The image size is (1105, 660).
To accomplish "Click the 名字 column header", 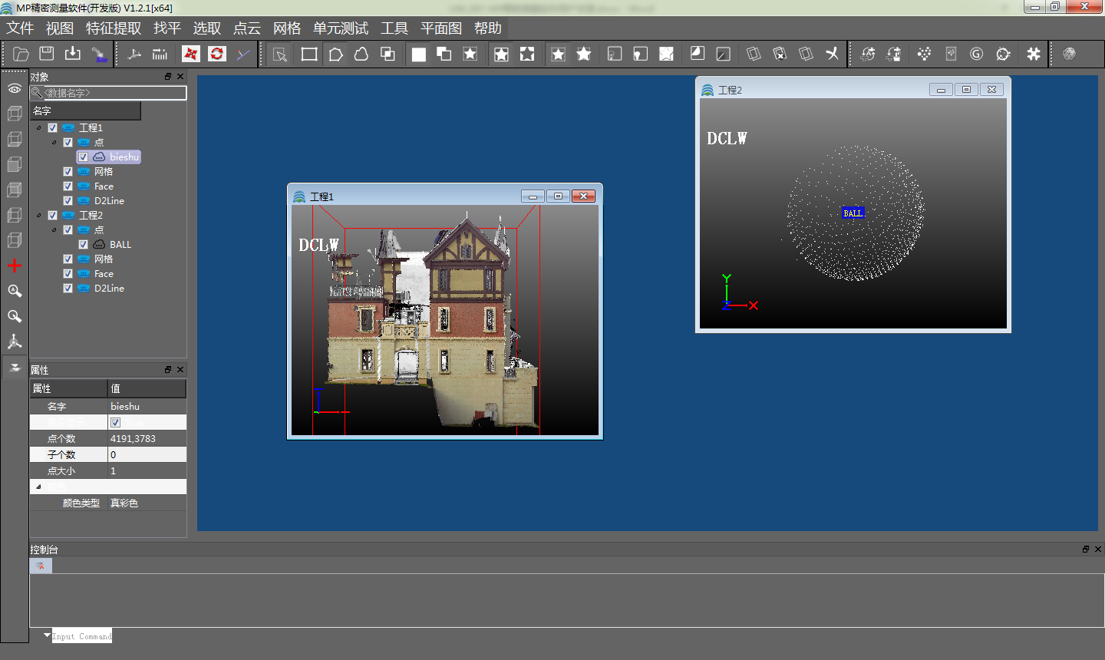I will point(85,111).
